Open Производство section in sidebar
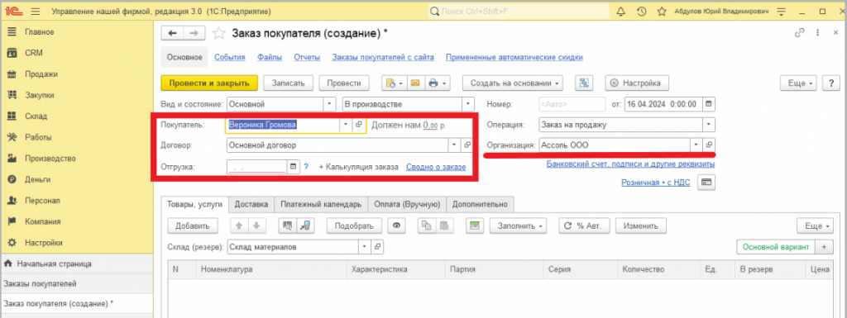 [x=50, y=158]
